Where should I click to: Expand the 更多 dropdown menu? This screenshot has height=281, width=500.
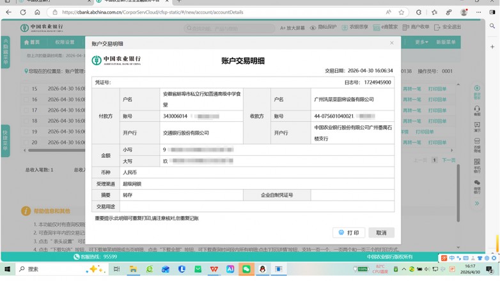[421, 42]
